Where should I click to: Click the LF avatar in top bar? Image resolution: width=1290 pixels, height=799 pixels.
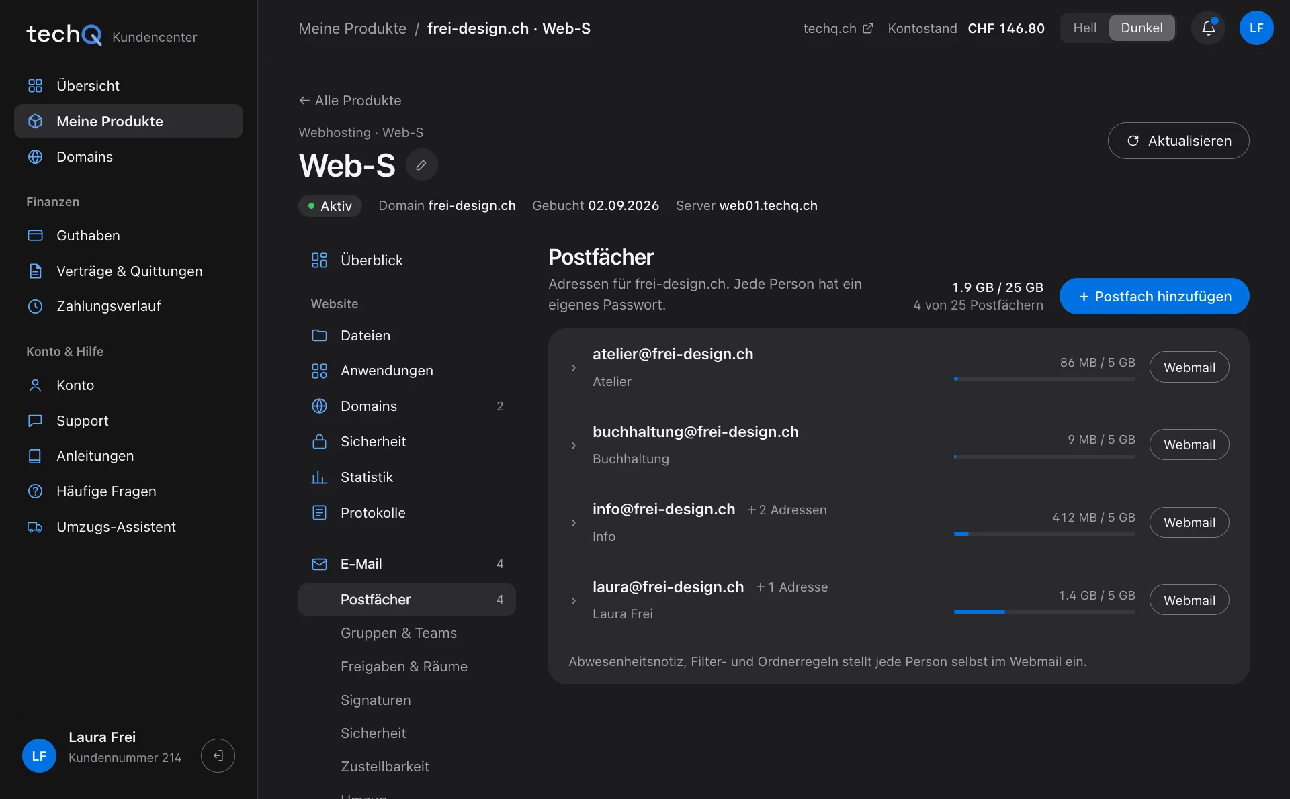[1256, 28]
